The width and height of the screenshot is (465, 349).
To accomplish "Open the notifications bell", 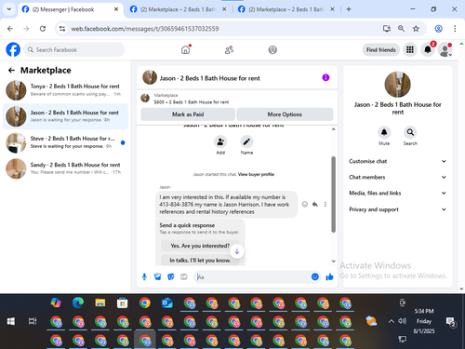I will (x=428, y=49).
